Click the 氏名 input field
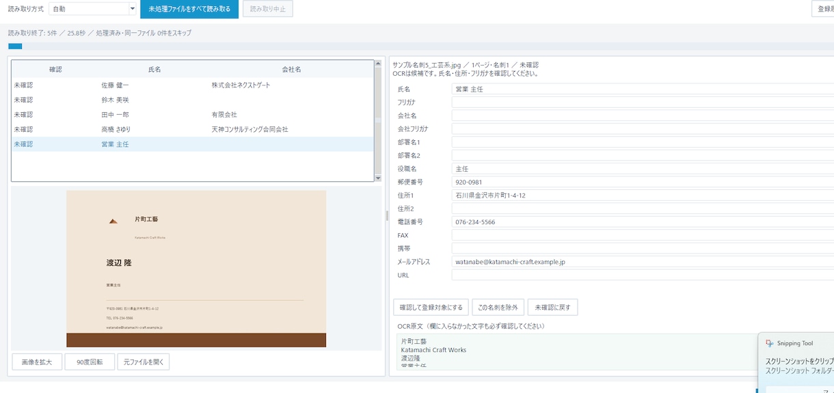This screenshot has width=834, height=393. point(643,90)
